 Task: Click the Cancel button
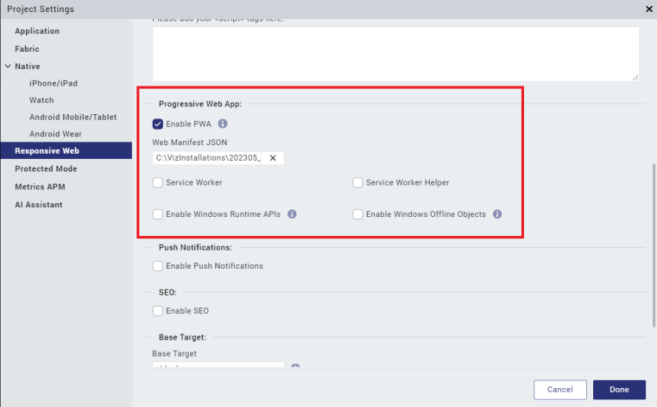tap(559, 390)
